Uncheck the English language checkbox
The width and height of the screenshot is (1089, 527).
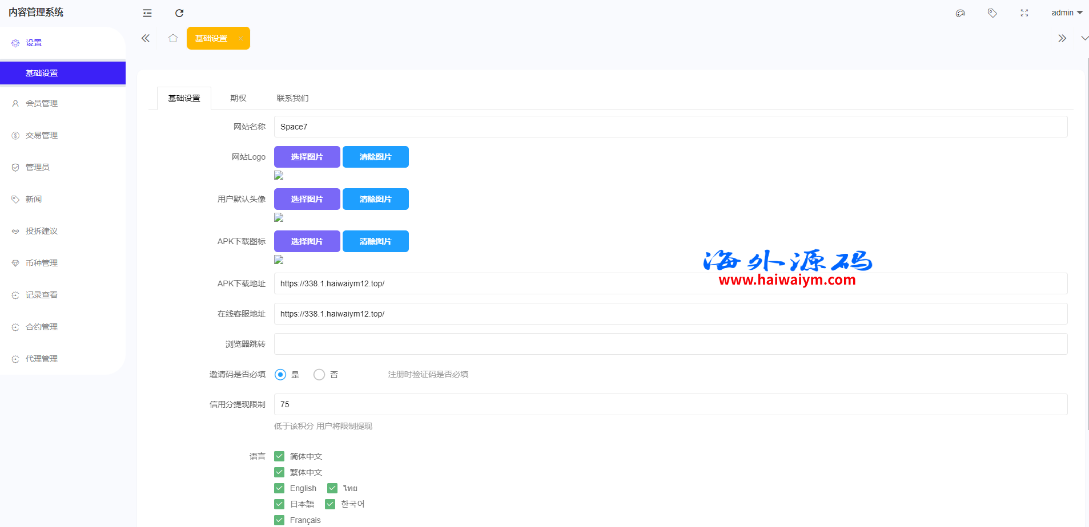tap(279, 488)
